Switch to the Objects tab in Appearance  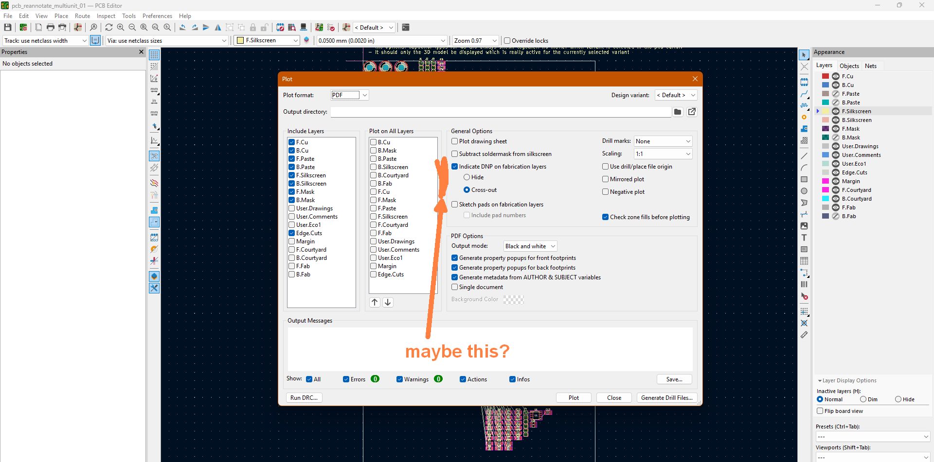click(849, 66)
